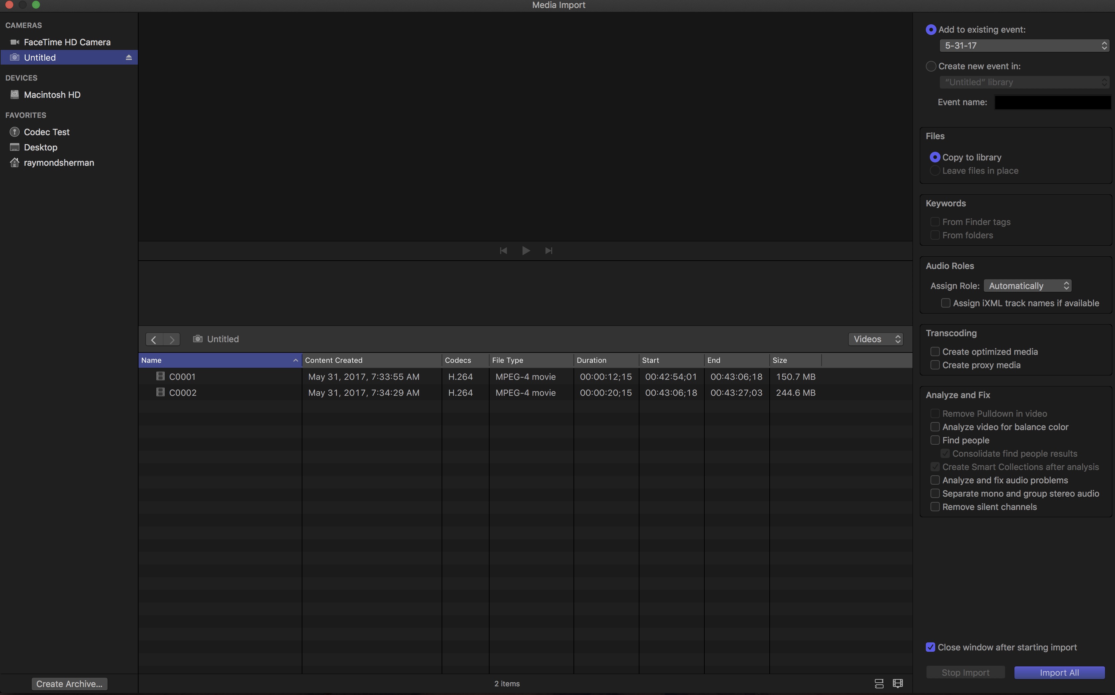Enable Find people
The height and width of the screenshot is (695, 1115).
935,440
